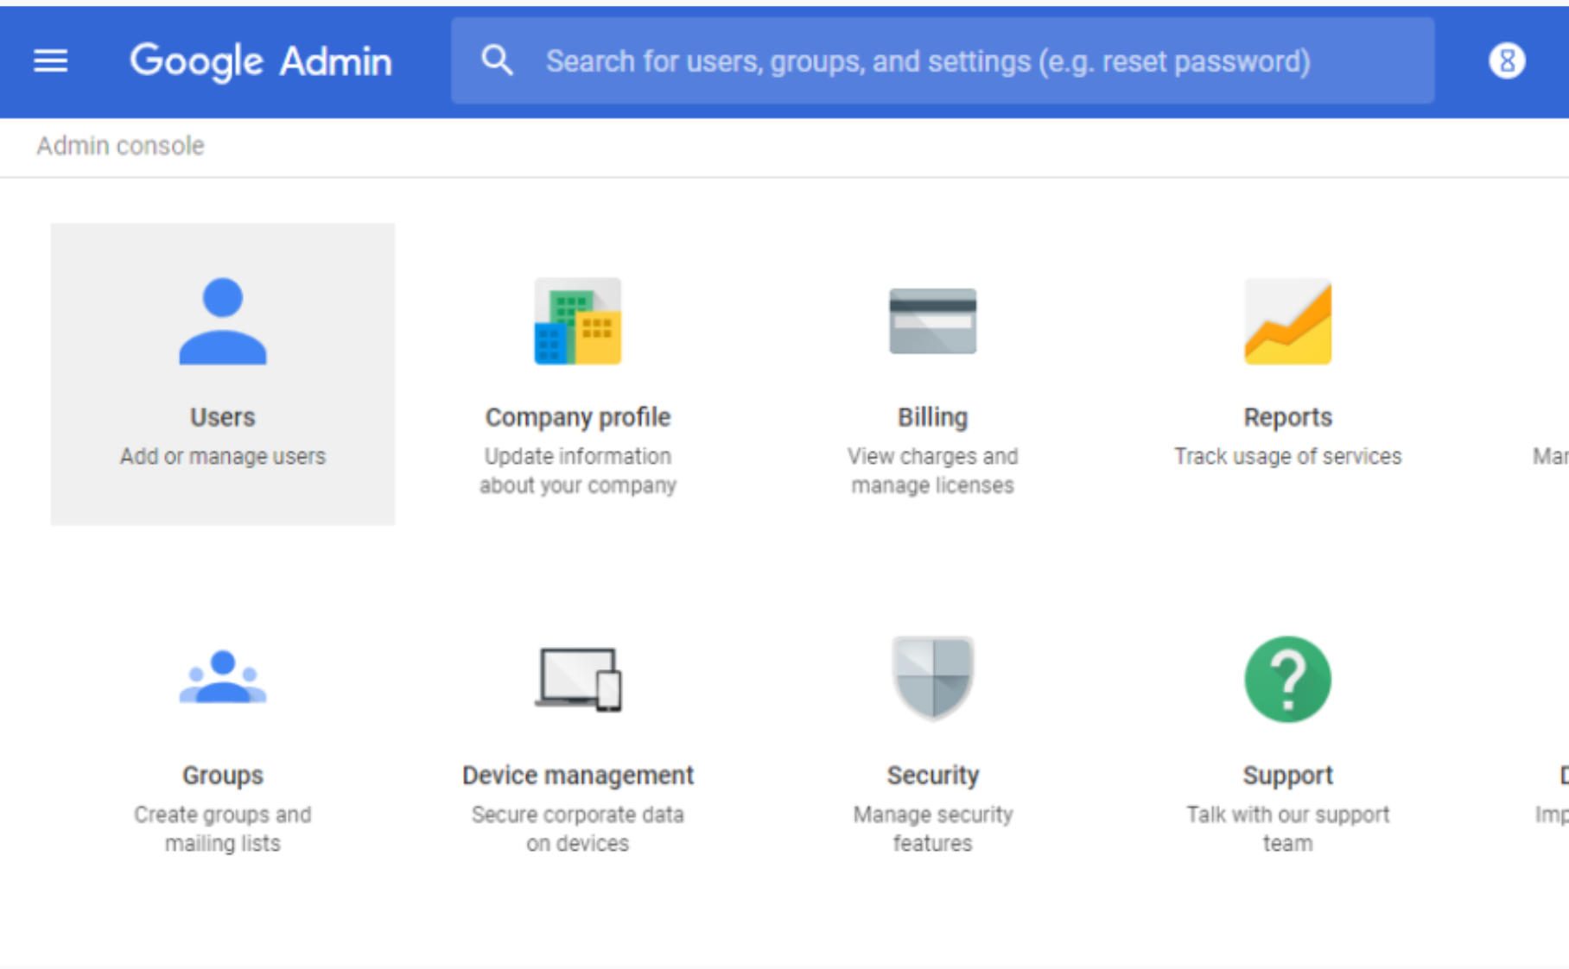Click the Device management title
Screen dimensions: 1569x969
pos(578,776)
